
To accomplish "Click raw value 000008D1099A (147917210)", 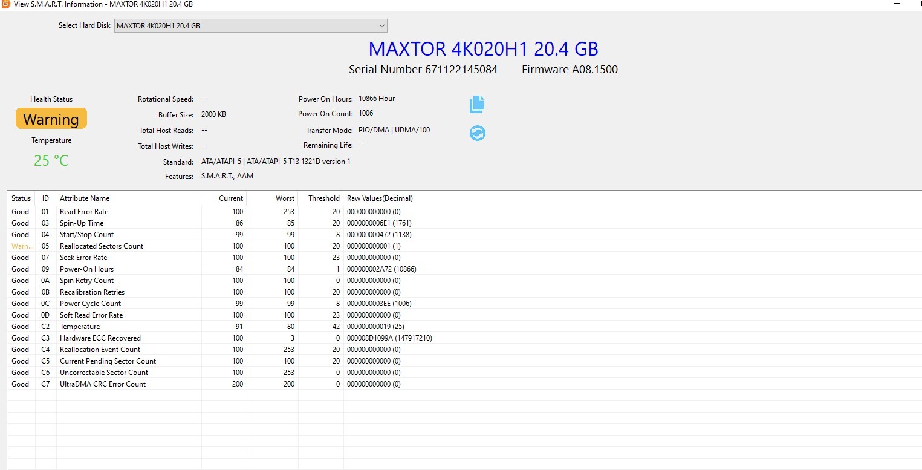I will (x=389, y=338).
